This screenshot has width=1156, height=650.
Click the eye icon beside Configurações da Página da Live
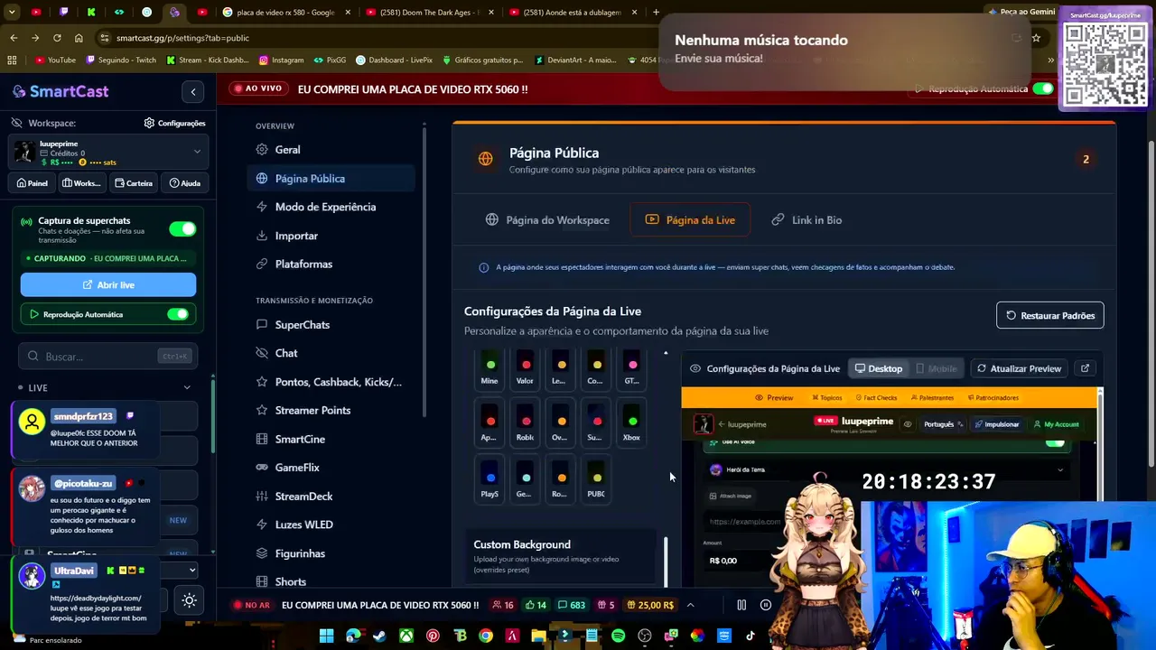click(695, 368)
